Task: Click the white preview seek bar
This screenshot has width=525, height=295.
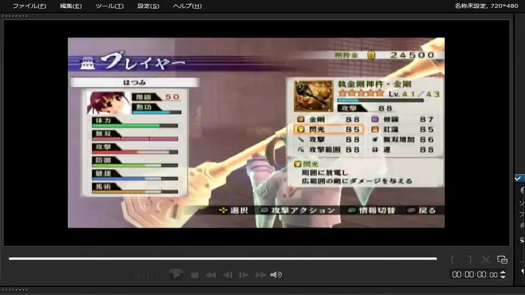Action: [x=223, y=258]
